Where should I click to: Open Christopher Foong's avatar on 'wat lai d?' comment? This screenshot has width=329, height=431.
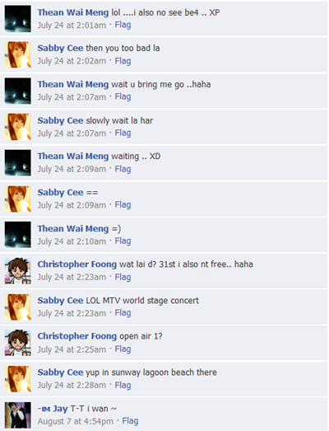click(18, 271)
